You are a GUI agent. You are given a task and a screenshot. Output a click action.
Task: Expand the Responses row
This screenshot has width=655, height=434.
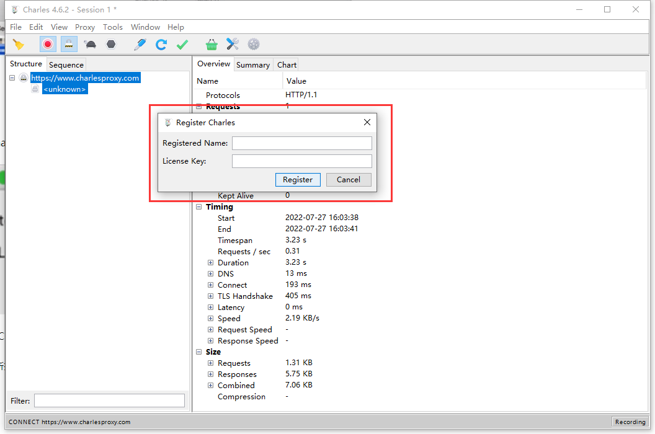point(210,374)
